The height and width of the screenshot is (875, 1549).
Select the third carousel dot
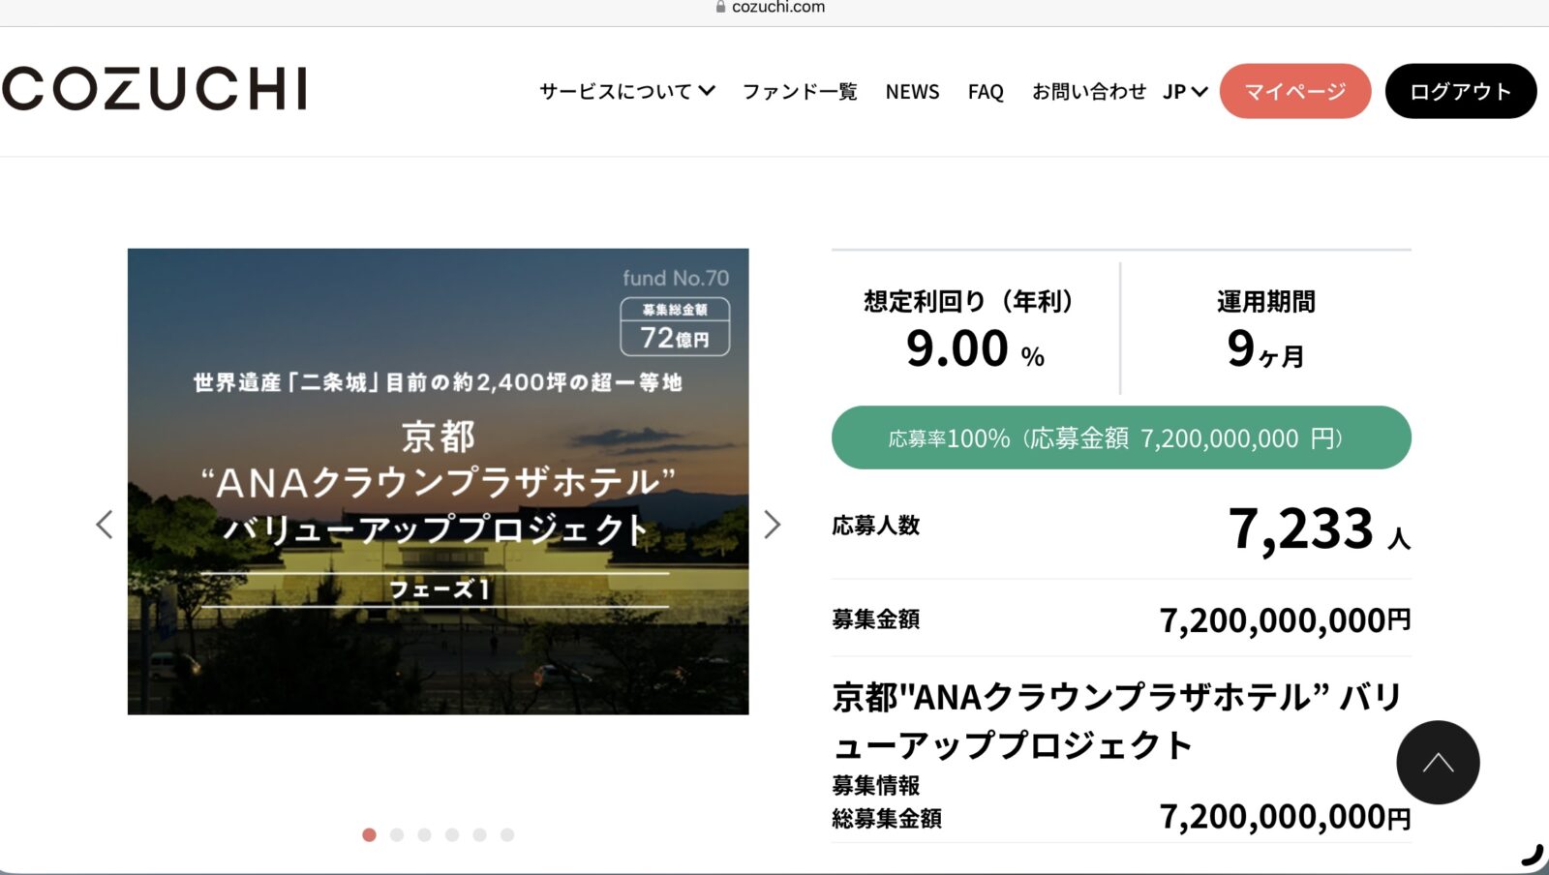point(424,833)
